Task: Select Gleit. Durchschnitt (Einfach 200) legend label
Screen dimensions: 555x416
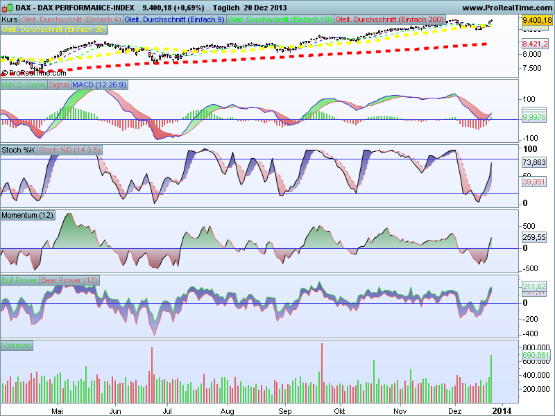Action: (389, 20)
